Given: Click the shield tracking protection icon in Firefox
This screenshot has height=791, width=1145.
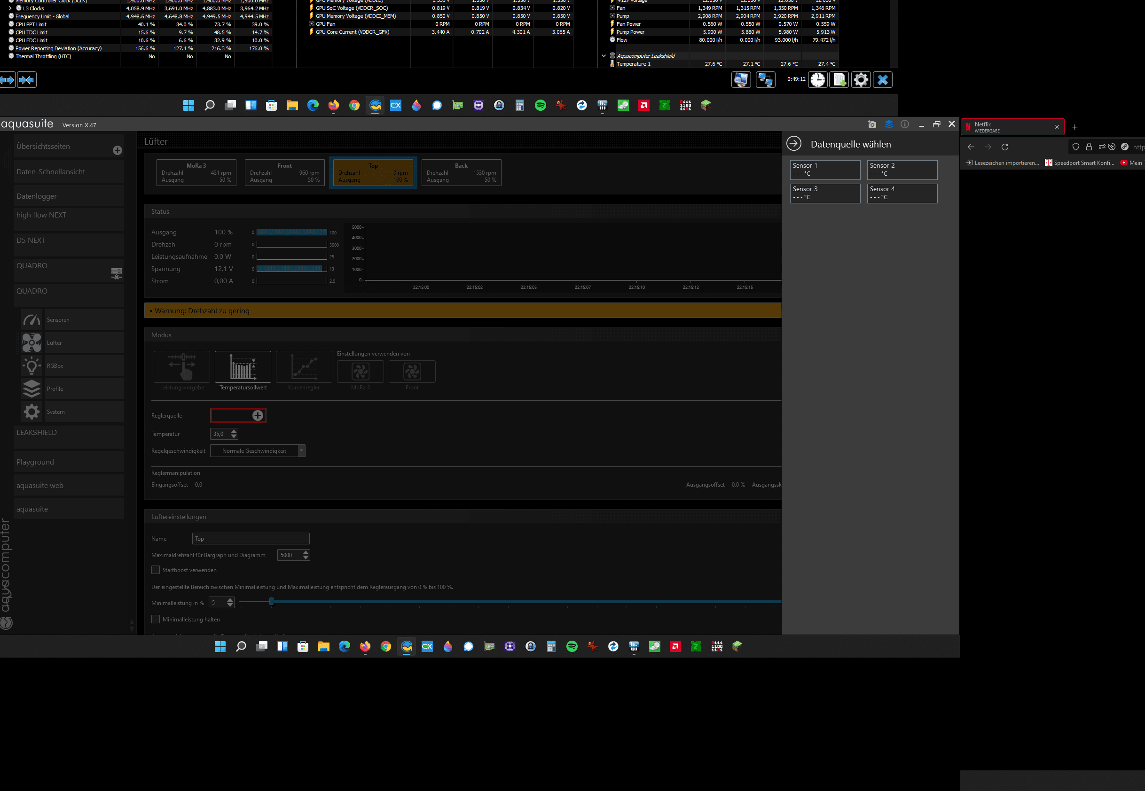Looking at the screenshot, I should (x=1075, y=147).
